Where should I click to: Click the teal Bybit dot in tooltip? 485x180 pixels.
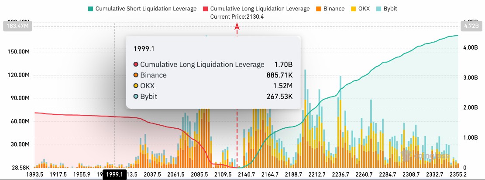point(135,97)
